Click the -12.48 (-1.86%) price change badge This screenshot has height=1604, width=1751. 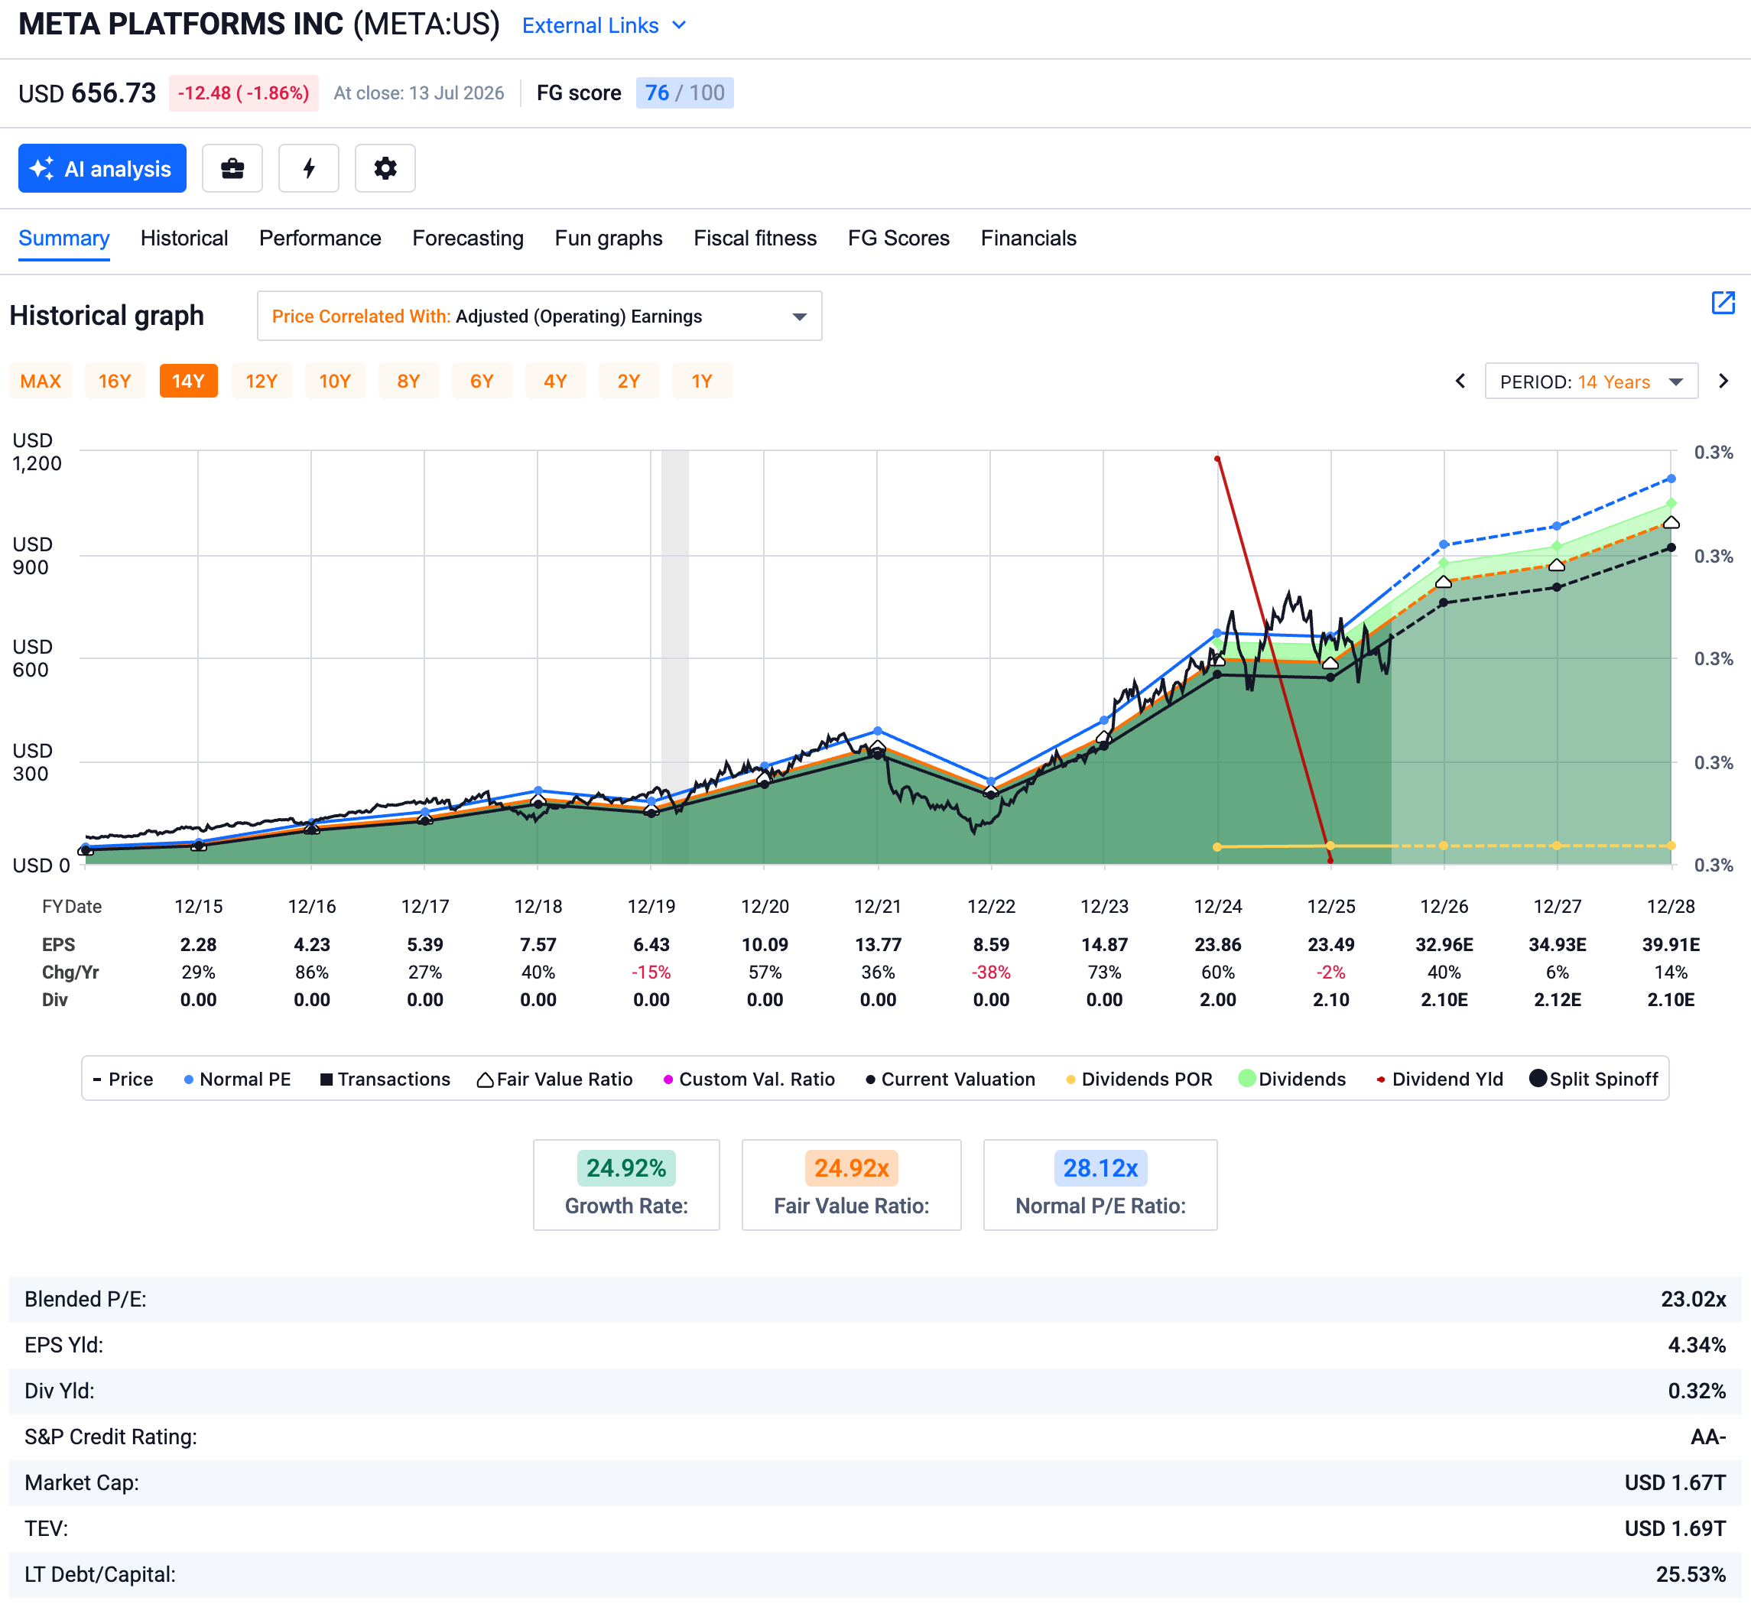244,93
